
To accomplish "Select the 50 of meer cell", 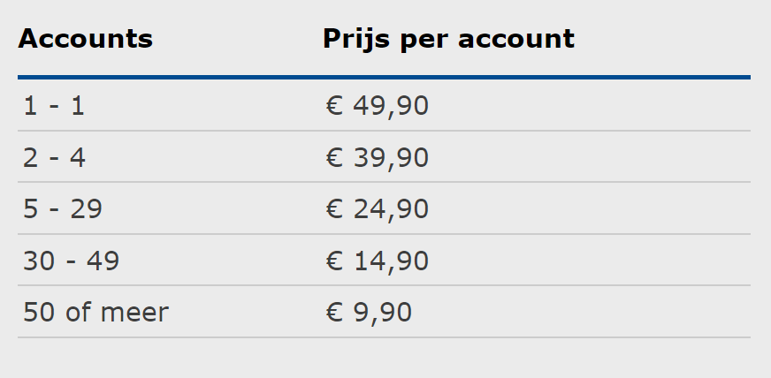I will point(95,313).
